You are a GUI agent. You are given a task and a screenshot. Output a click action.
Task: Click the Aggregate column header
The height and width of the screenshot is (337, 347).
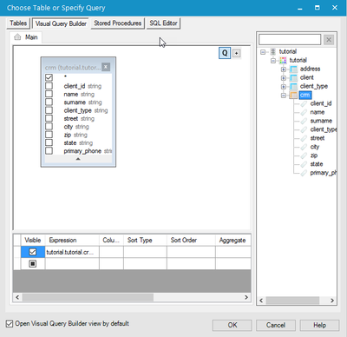click(232, 241)
